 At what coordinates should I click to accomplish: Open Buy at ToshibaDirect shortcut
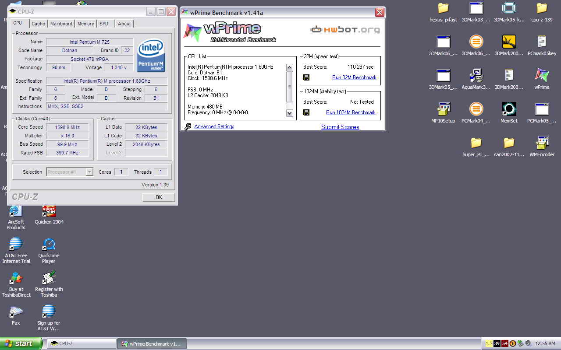point(16,283)
